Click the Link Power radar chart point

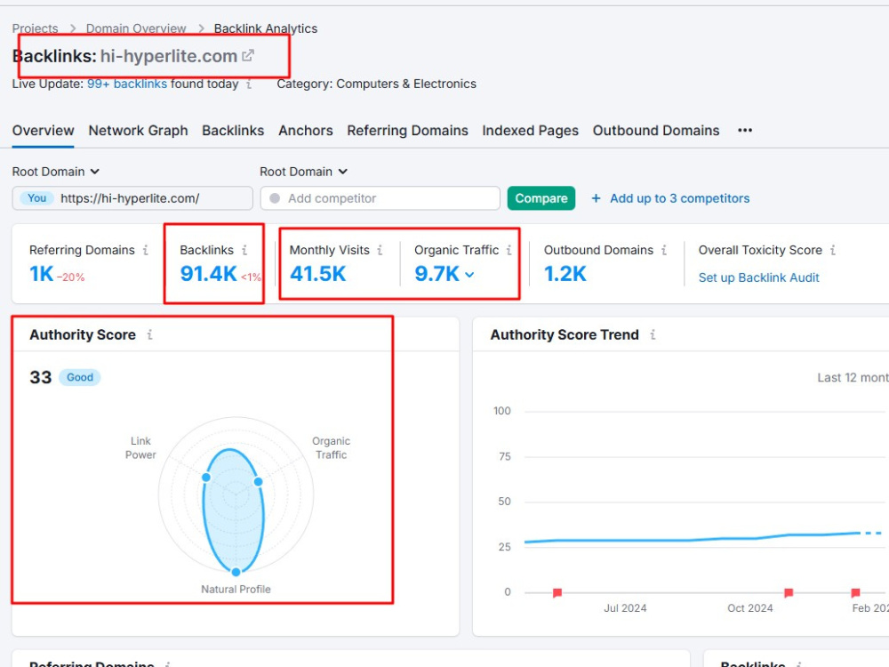coord(206,478)
